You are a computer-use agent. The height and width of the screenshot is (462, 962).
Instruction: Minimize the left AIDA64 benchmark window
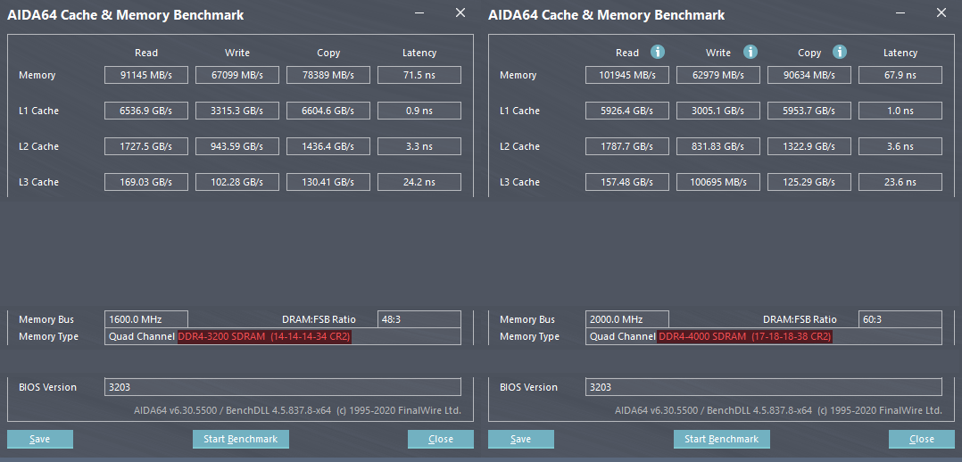tap(419, 12)
